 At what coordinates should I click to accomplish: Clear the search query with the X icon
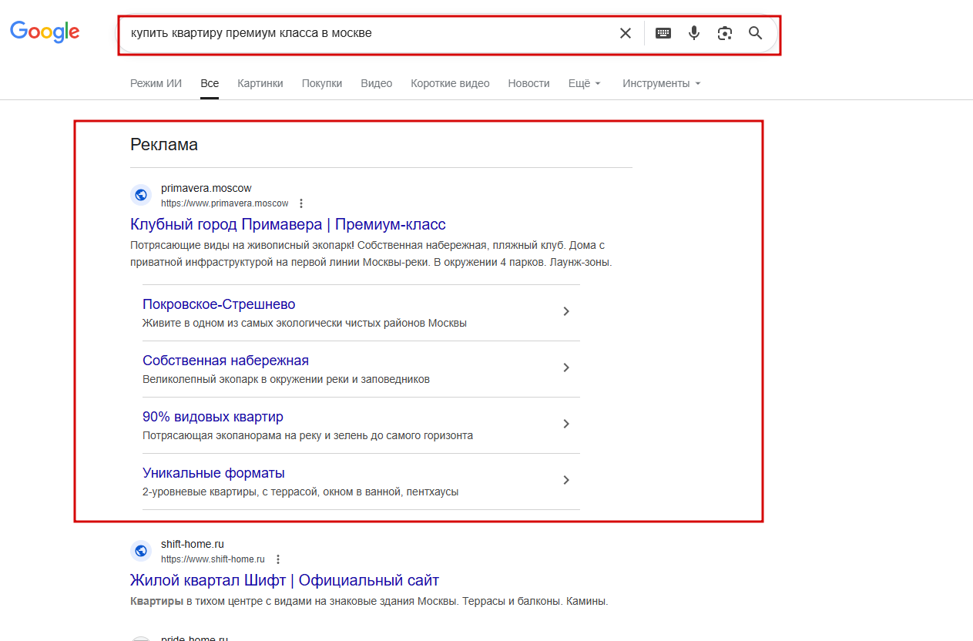click(x=626, y=33)
